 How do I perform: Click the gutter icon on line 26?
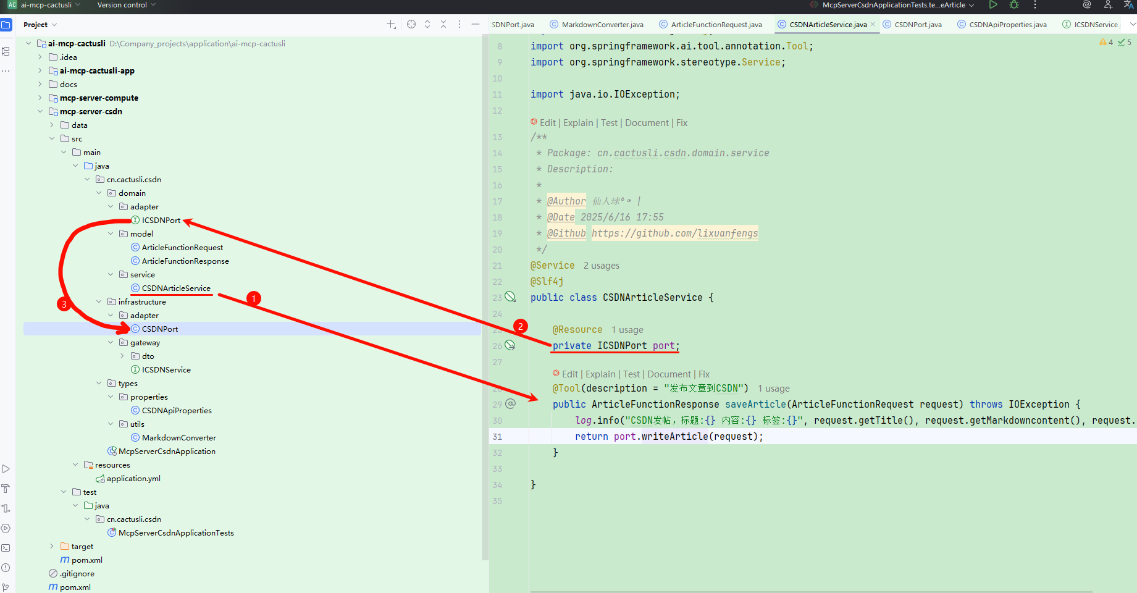click(x=510, y=345)
